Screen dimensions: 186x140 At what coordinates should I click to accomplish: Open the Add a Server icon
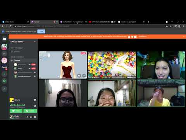[4, 74]
